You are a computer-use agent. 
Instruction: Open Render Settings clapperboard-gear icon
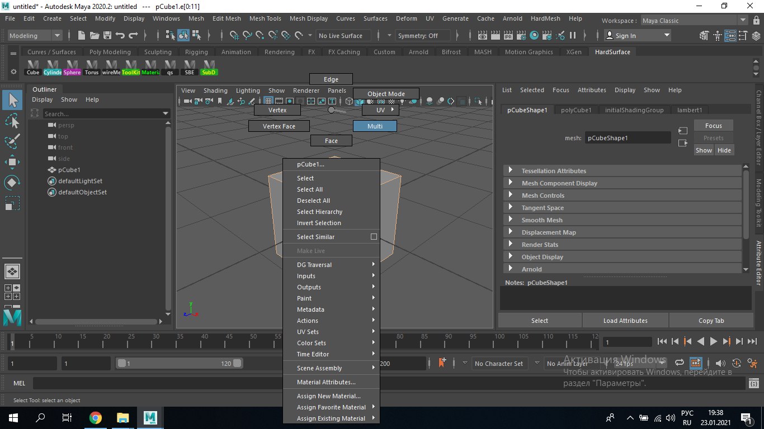point(521,36)
